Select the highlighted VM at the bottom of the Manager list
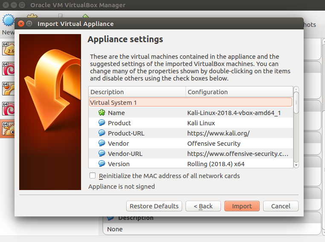Screen dimensions: 325x242 pyautogui.click(x=7, y=129)
